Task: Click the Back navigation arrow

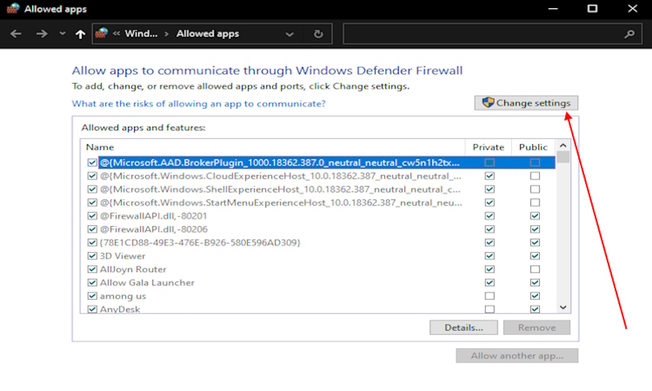Action: (x=16, y=34)
